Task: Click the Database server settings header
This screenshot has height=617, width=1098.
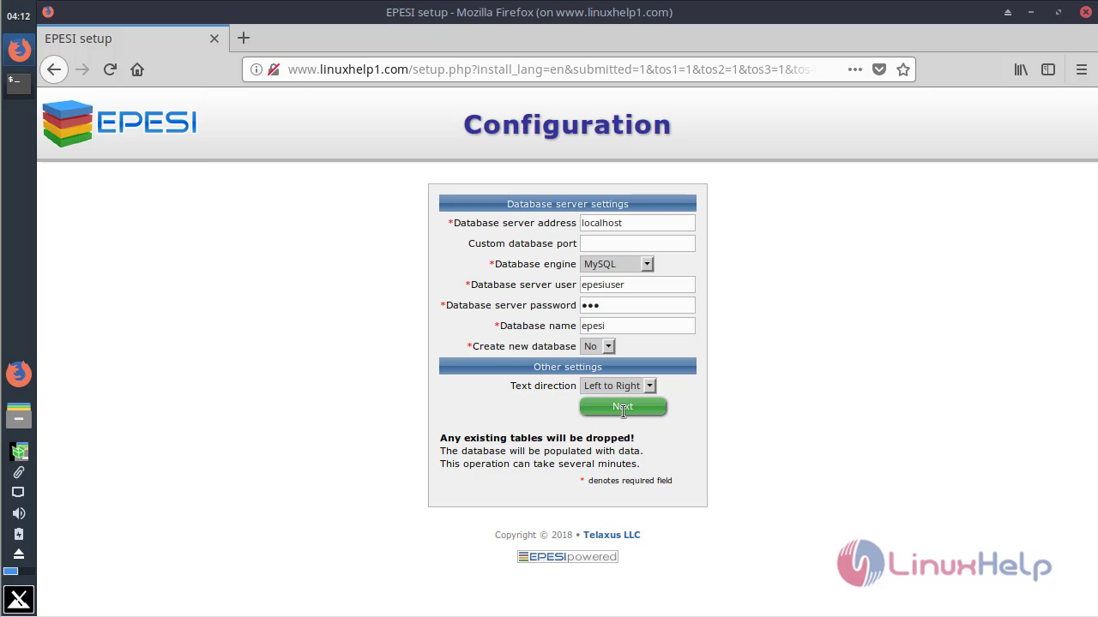Action: (x=568, y=204)
